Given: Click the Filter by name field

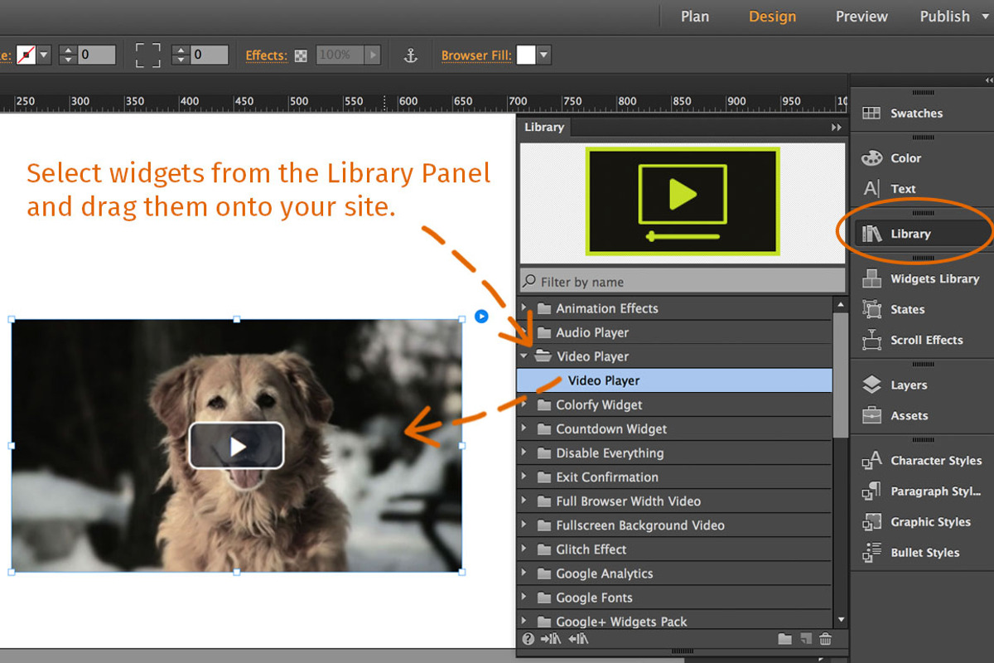Looking at the screenshot, I should pyautogui.click(x=683, y=282).
